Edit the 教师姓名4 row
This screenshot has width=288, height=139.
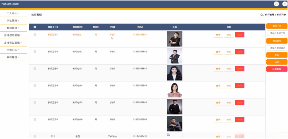[x=229, y=86]
